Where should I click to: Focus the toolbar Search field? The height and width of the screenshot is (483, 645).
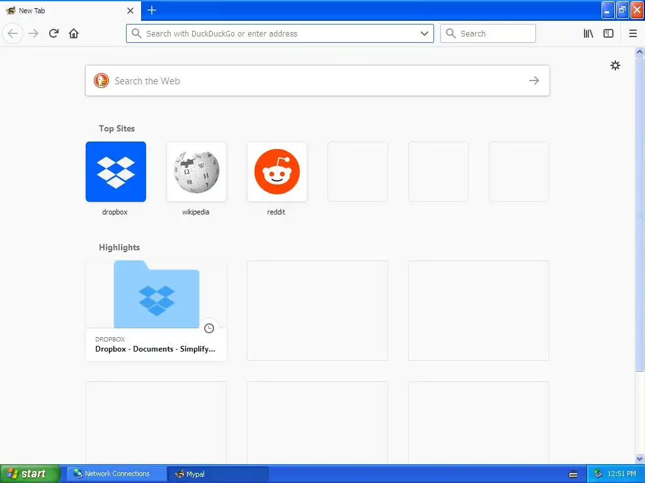coord(488,33)
